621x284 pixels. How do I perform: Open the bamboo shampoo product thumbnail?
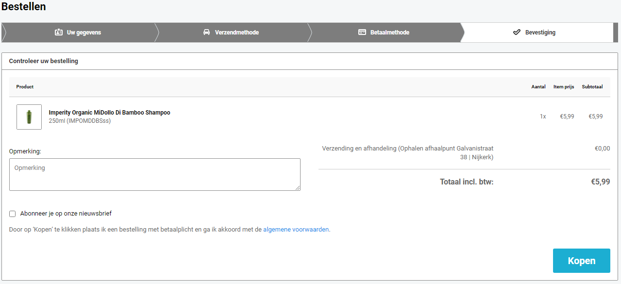(29, 117)
